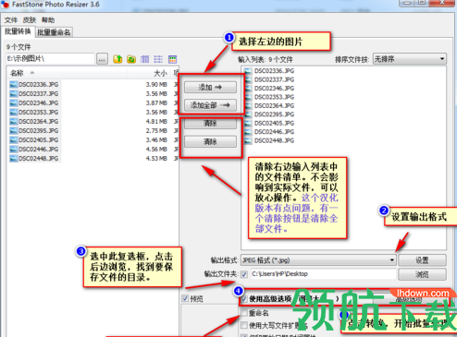The image size is (457, 337).
Task: Click the '...' browse source folder button
Action: pyautogui.click(x=102, y=58)
